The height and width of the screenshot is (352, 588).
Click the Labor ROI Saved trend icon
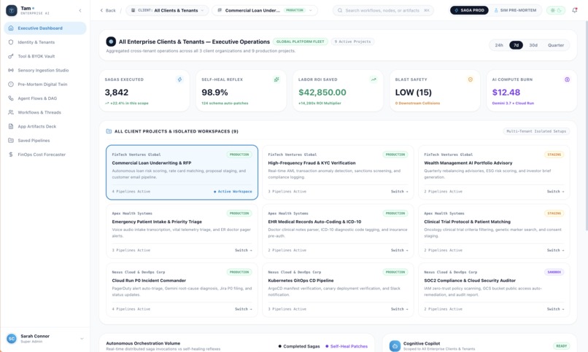tap(374, 79)
